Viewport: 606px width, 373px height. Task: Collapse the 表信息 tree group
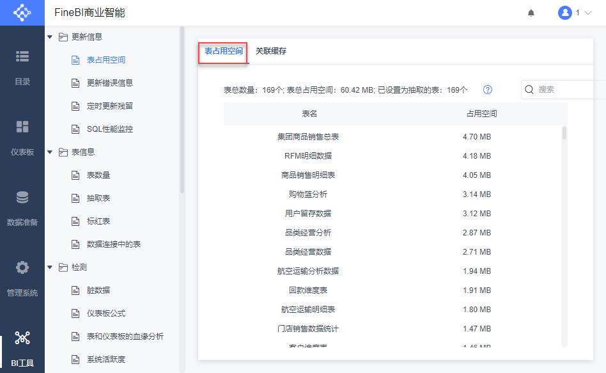pos(50,152)
